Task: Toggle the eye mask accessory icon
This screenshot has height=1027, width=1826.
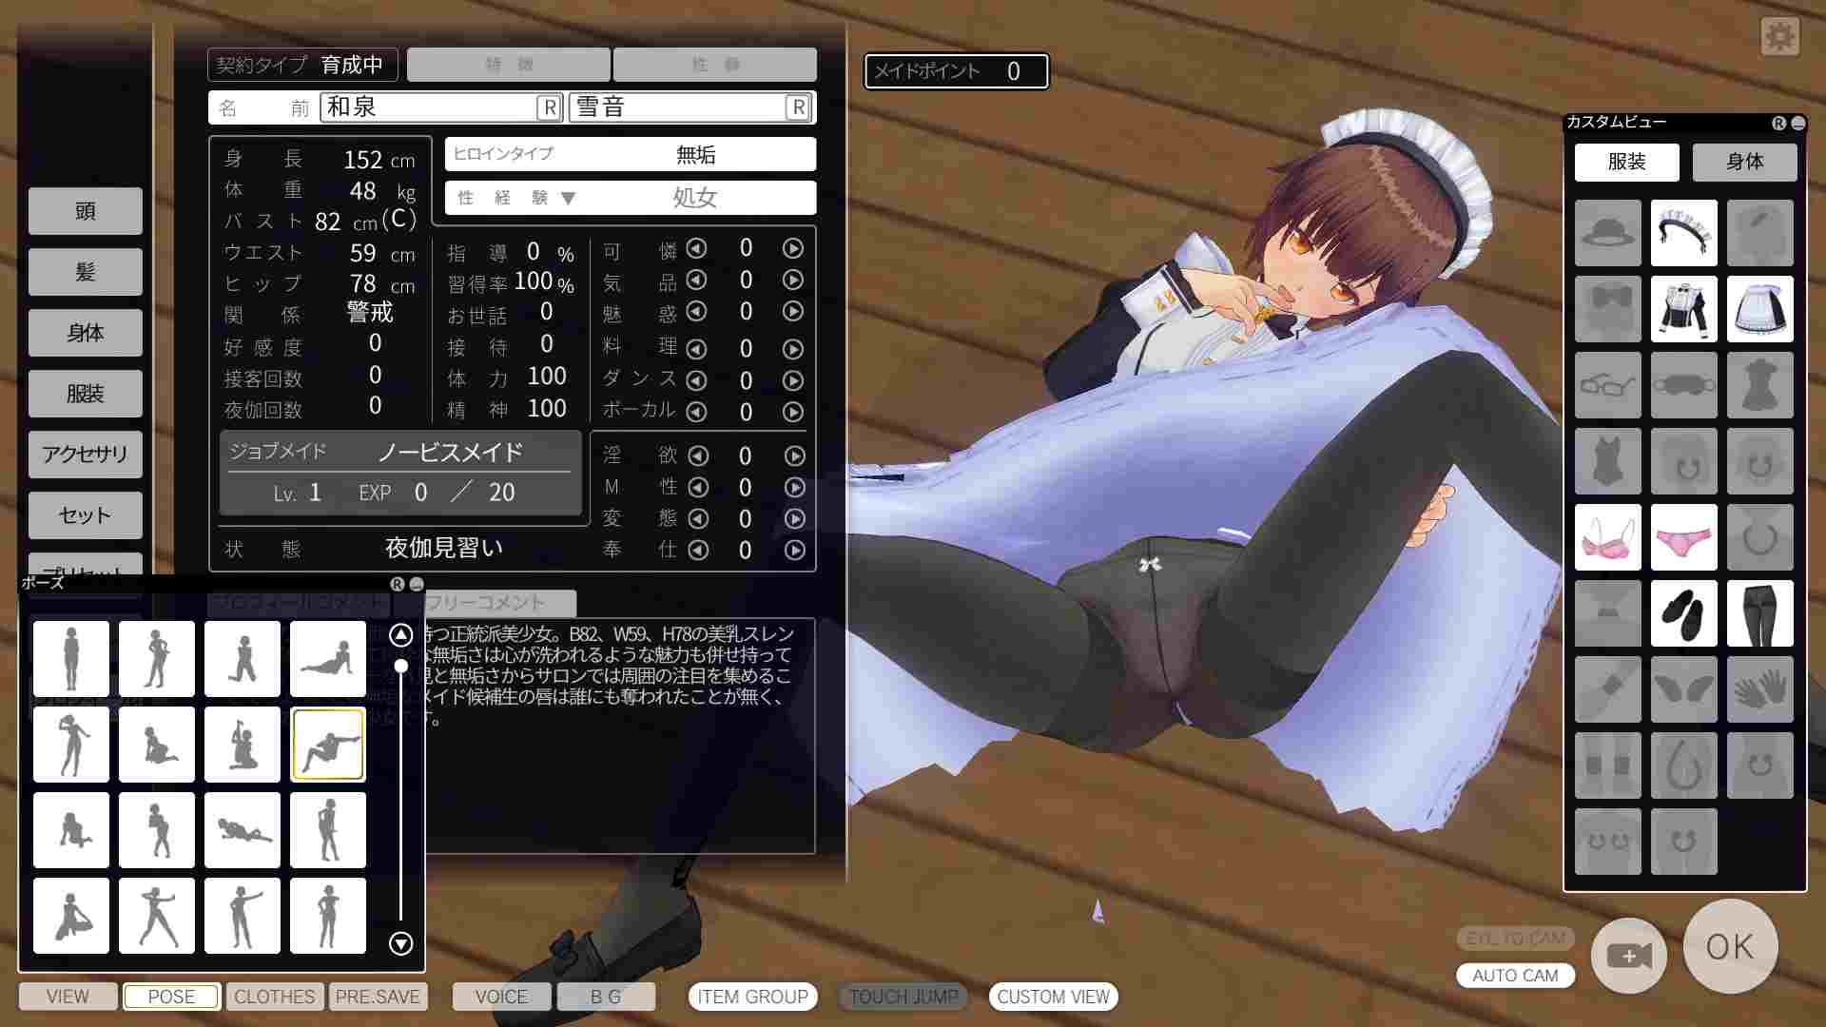Action: point(1683,384)
